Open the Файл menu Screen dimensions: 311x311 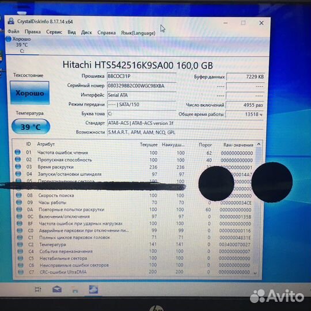click(13, 32)
